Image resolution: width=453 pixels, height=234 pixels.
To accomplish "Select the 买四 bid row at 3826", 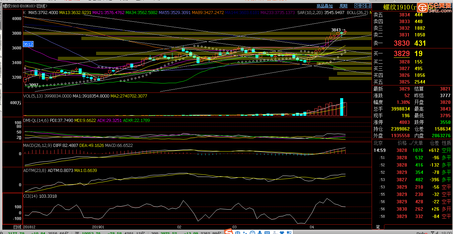I will 412,75.
